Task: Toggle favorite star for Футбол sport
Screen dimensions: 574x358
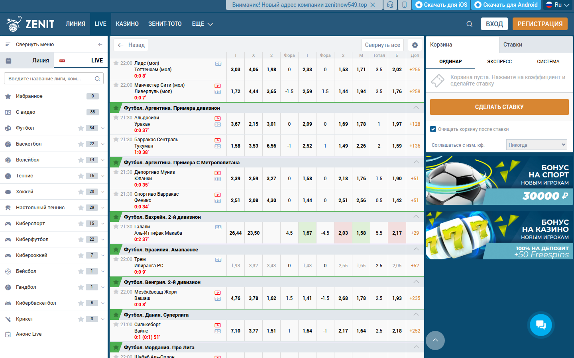Action: (81, 128)
